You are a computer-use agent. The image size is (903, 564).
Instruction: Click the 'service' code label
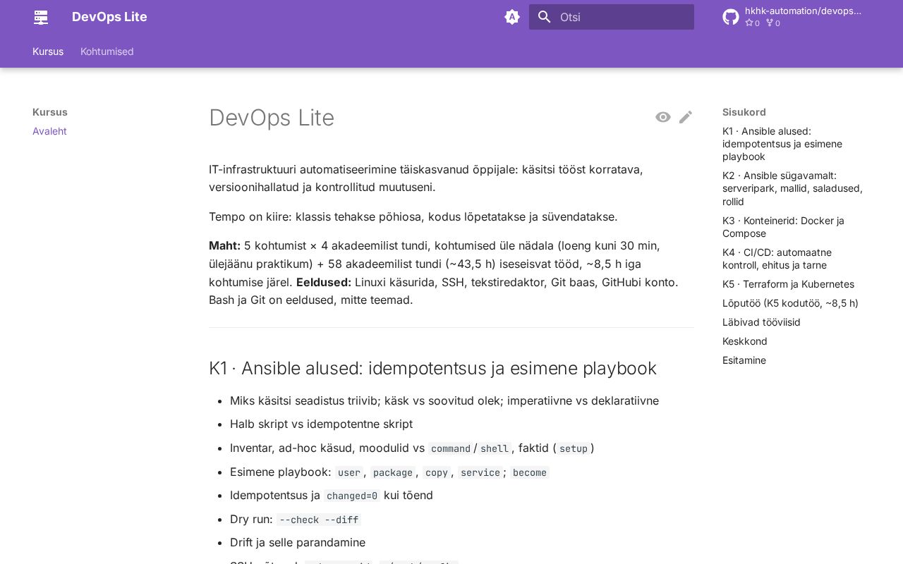click(480, 472)
